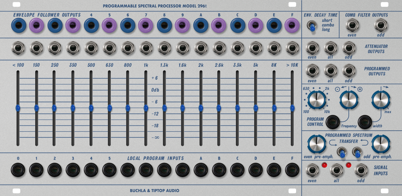Click the 1.3k band slider handle
This screenshot has height=196, width=402.
click(164, 108)
